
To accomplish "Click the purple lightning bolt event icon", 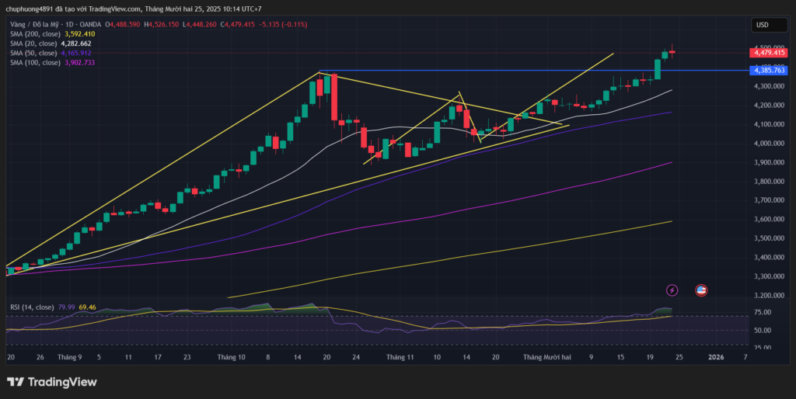I will point(672,290).
